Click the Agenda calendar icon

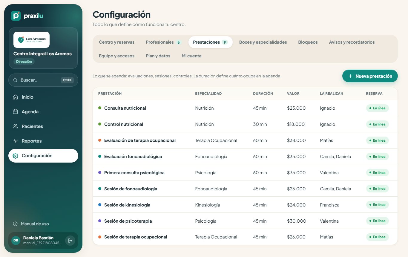pyautogui.click(x=16, y=112)
